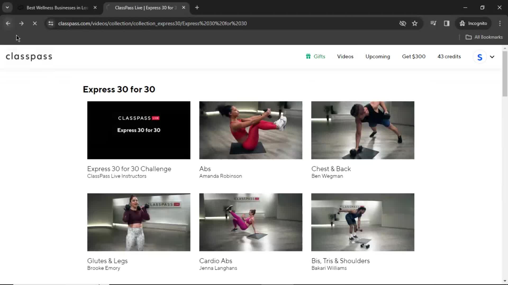Click the Express 30 for 30 heading

tap(119, 89)
